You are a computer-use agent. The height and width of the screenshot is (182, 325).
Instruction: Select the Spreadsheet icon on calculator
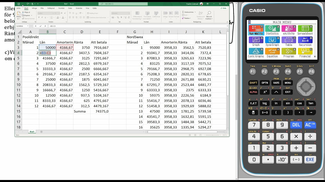[x=305, y=30]
